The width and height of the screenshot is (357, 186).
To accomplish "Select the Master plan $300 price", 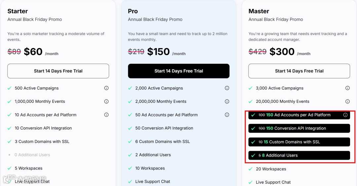I will click(x=282, y=52).
